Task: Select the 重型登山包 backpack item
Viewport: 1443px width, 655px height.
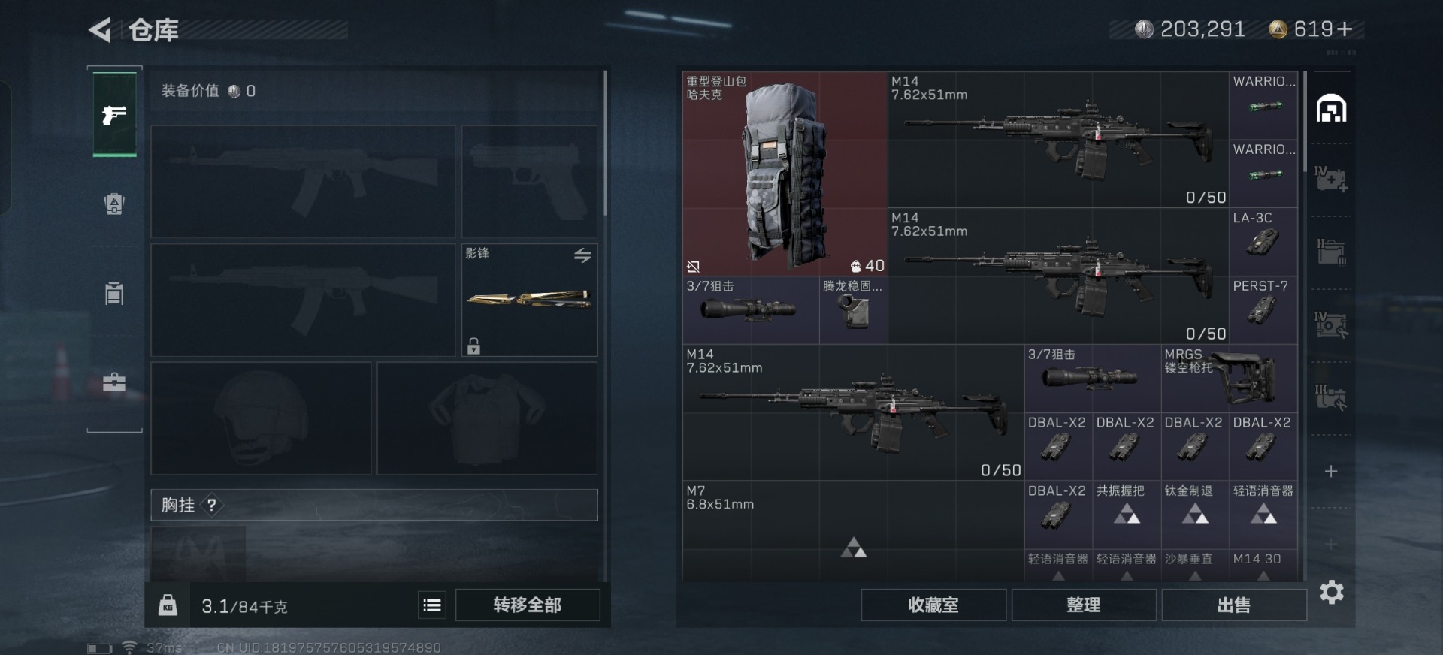Action: click(x=785, y=174)
